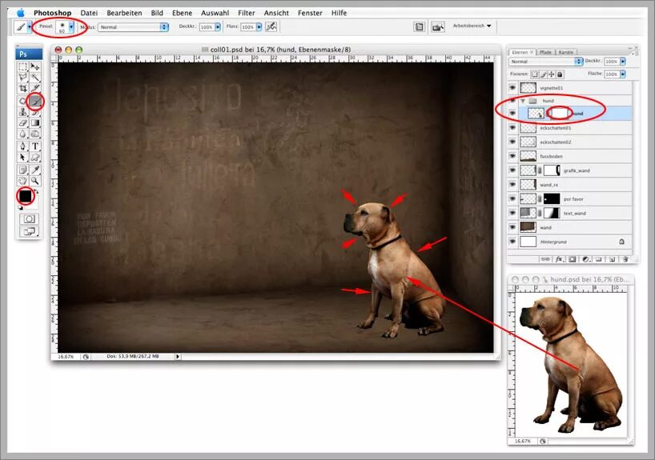This screenshot has width=655, height=460.
Task: Select the Brush tool in toolbox
Action: pyautogui.click(x=35, y=101)
